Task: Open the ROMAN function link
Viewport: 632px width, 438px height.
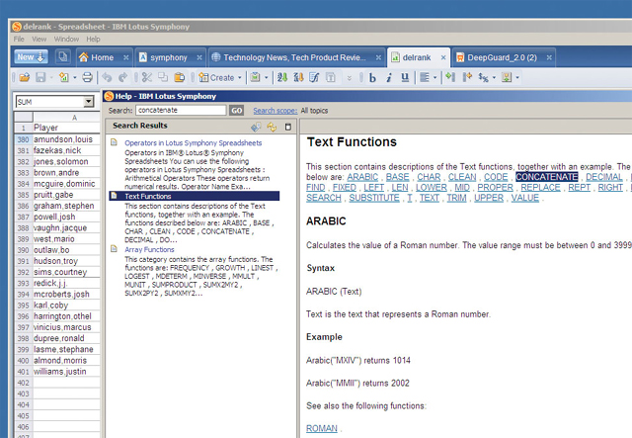Action: [322, 428]
